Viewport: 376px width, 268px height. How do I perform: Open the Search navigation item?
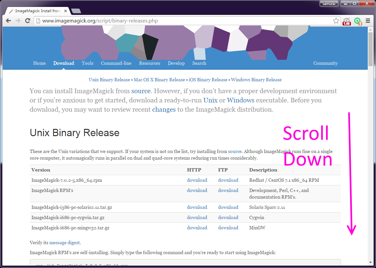(x=199, y=63)
